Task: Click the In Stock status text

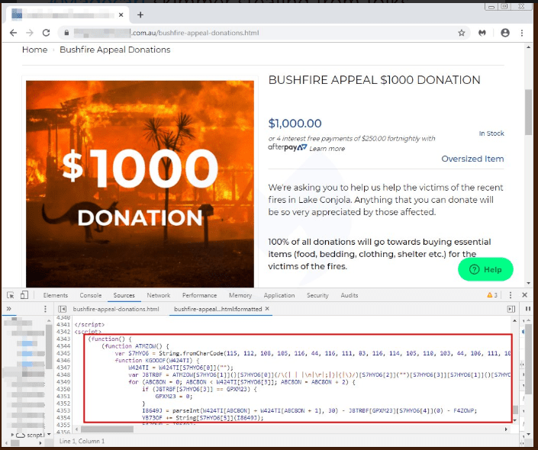Action: pyautogui.click(x=491, y=133)
